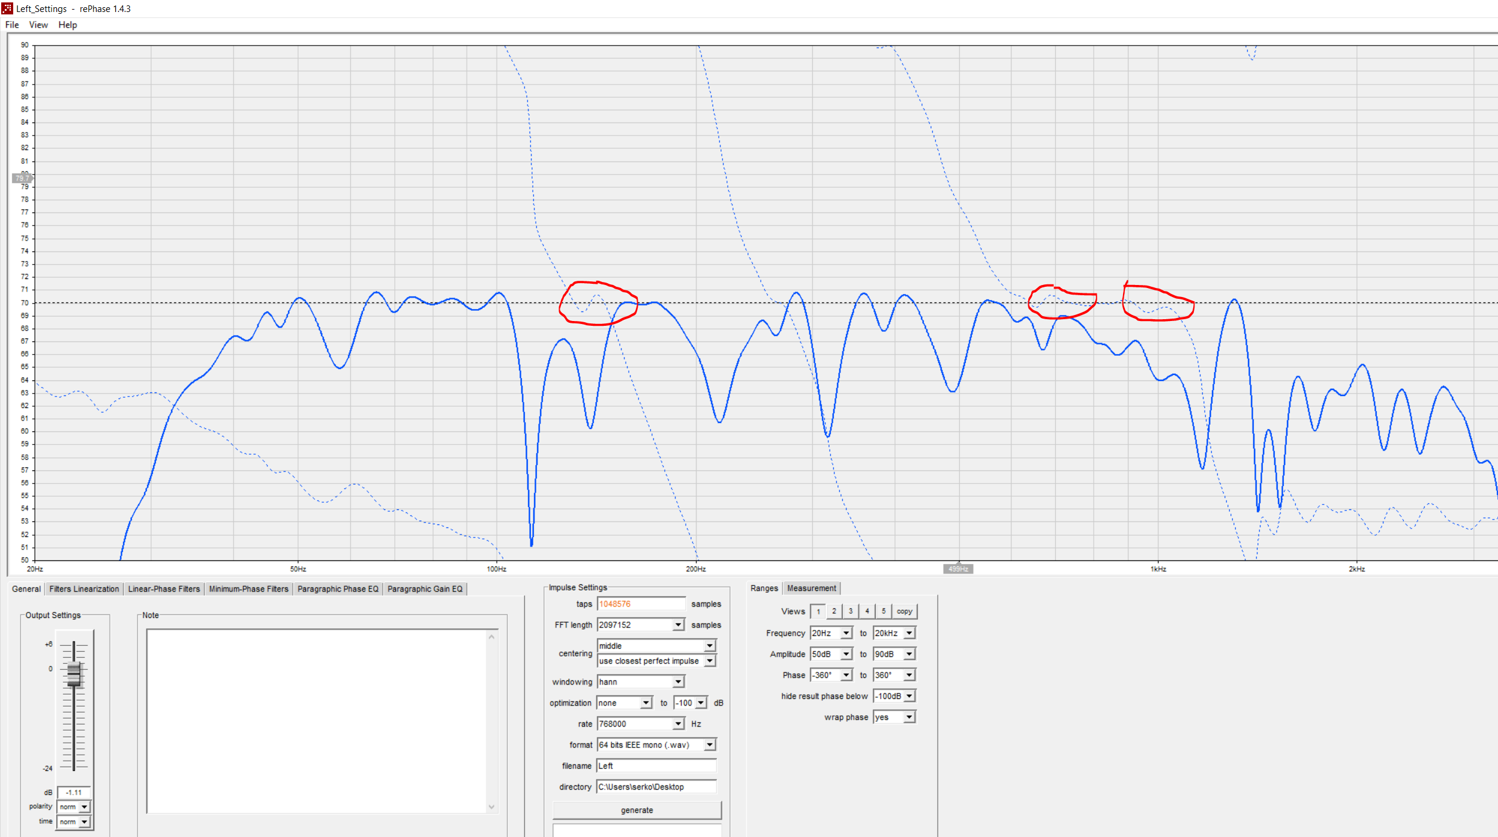Image resolution: width=1498 pixels, height=837 pixels.
Task: Expand the Amplitude end 90dB dropdown
Action: (909, 654)
